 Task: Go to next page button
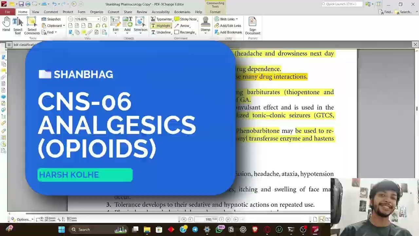point(221,219)
